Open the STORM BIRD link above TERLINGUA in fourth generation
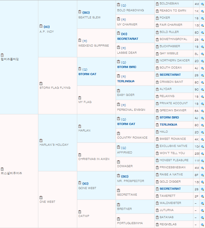The image size is (205, 228). (127, 67)
